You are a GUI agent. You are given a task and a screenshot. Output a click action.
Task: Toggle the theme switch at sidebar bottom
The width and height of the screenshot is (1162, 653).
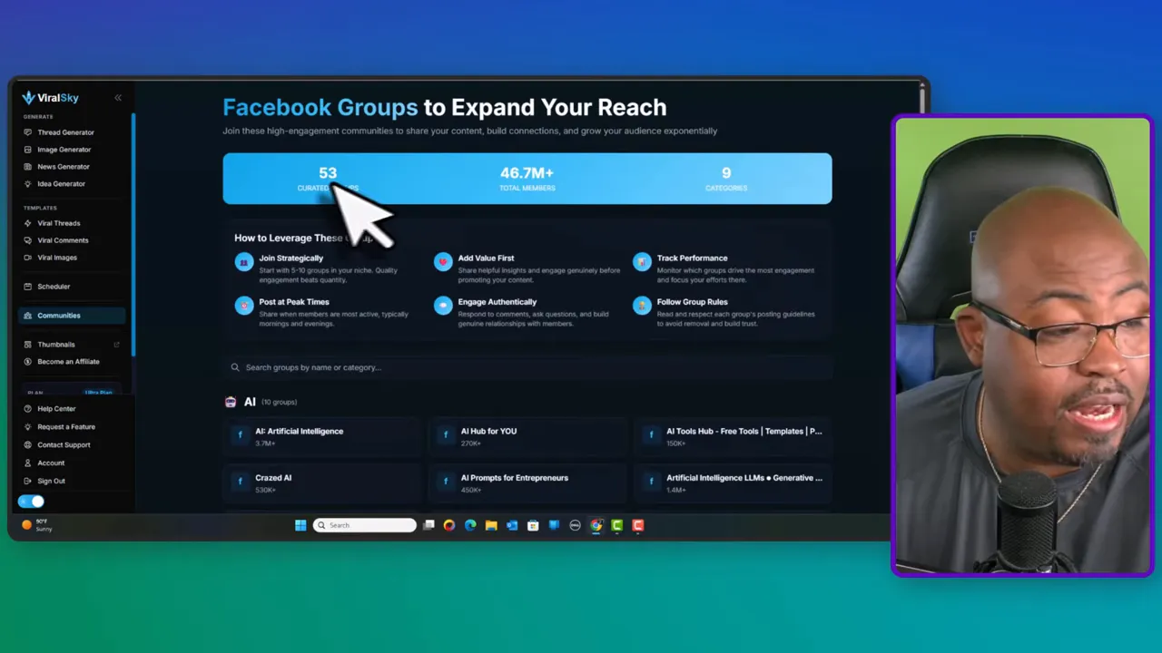[x=32, y=502]
